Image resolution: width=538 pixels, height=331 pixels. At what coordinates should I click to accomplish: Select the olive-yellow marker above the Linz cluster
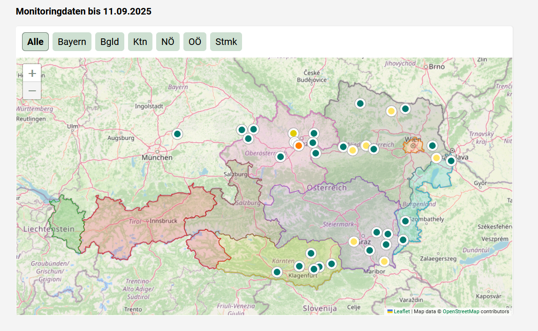pos(293,133)
